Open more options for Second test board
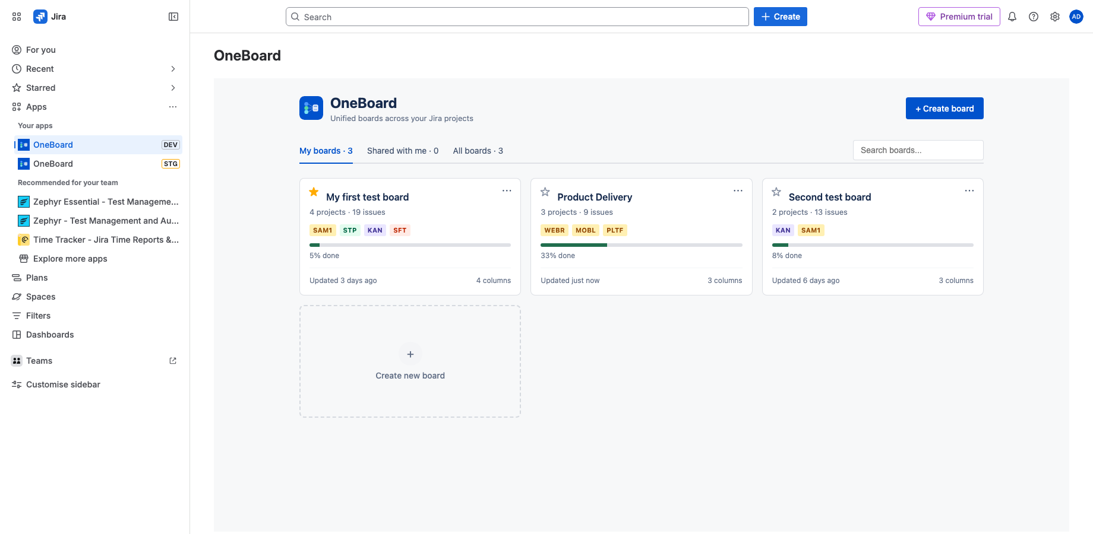 coord(969,190)
